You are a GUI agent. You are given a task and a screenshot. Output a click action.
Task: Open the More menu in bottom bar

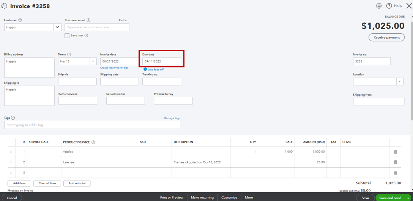pos(249,198)
